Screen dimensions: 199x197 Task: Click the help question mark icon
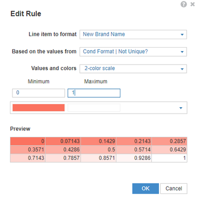pyautogui.click(x=184, y=4)
